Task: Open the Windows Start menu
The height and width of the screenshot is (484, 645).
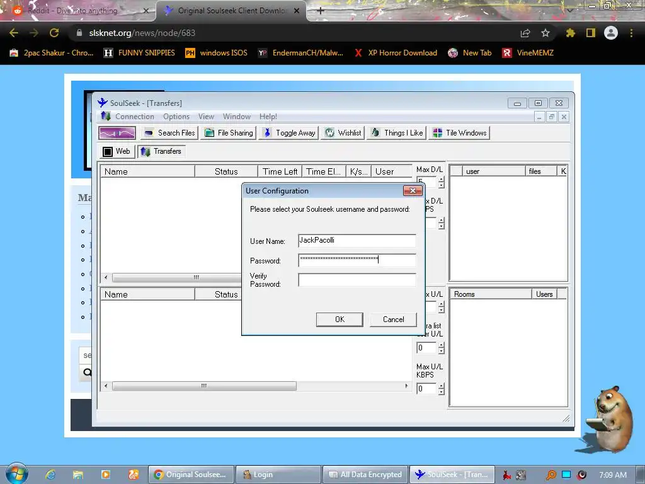Action: 17,474
